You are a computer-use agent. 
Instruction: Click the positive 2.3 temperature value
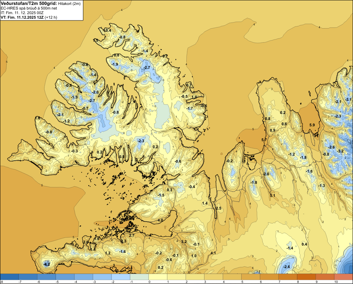(124, 241)
